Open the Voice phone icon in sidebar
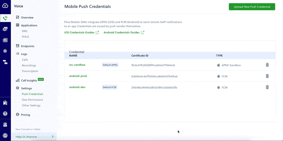 5,18
